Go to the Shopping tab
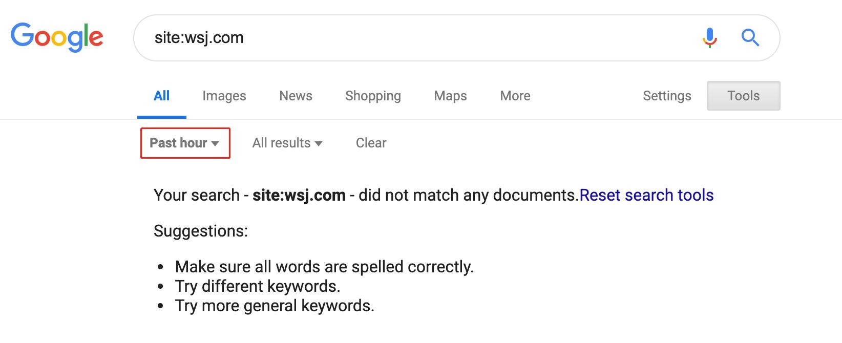Viewport: 842px width, 343px height. pyautogui.click(x=373, y=96)
